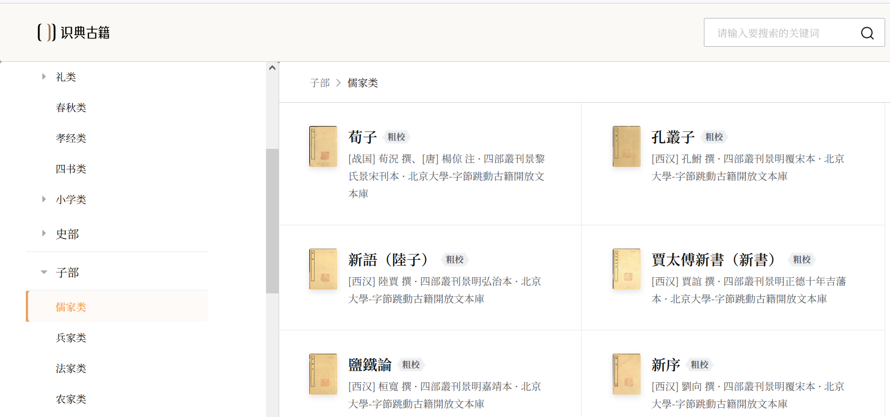Collapse the 子部 section arrow
The width and height of the screenshot is (890, 417).
click(44, 272)
